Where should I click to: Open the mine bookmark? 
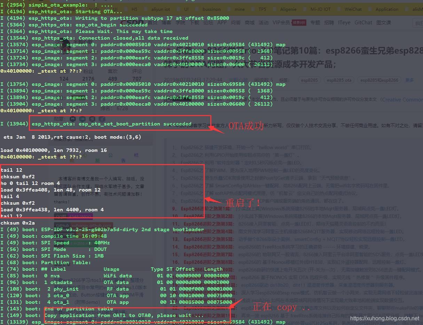[x=240, y=9]
